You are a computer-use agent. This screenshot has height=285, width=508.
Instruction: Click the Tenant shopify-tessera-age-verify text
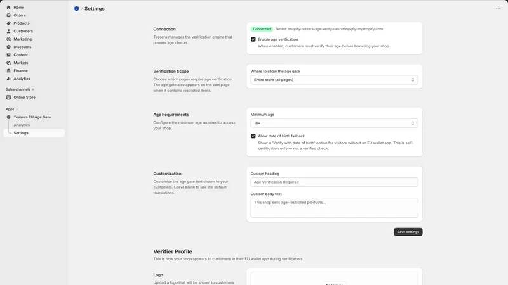click(x=329, y=29)
